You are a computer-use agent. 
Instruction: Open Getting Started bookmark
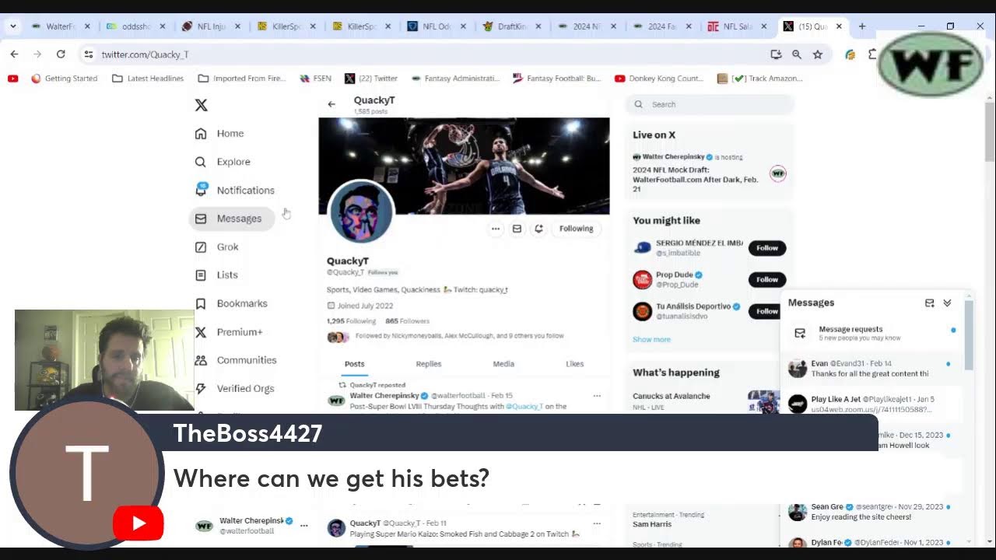click(x=64, y=79)
